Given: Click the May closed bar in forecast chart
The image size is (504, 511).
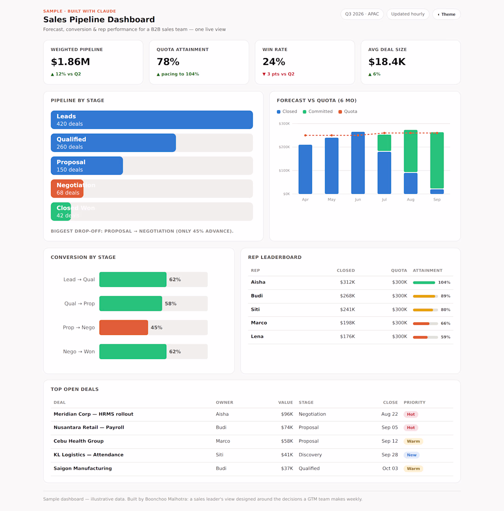Looking at the screenshot, I should pos(332,166).
